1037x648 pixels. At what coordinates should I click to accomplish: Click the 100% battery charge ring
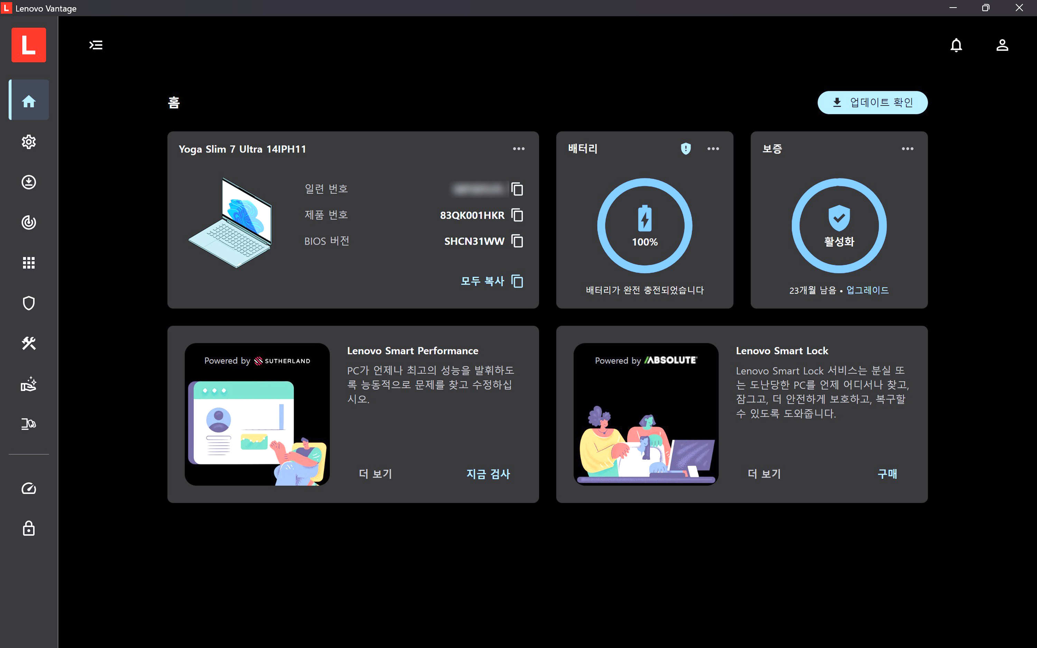[x=645, y=226]
